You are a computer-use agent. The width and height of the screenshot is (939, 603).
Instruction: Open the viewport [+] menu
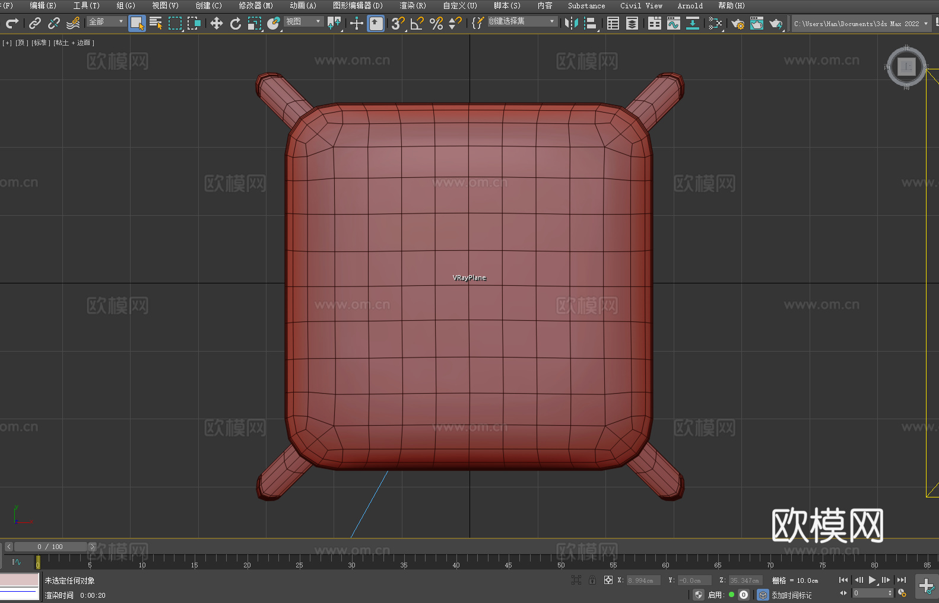coord(7,43)
